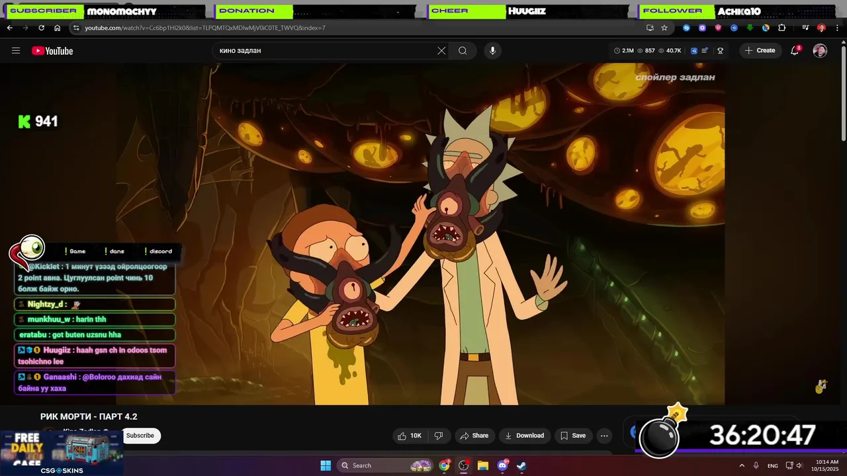Open the media control playlist icon
The height and width of the screenshot is (476, 847).
[x=805, y=28]
